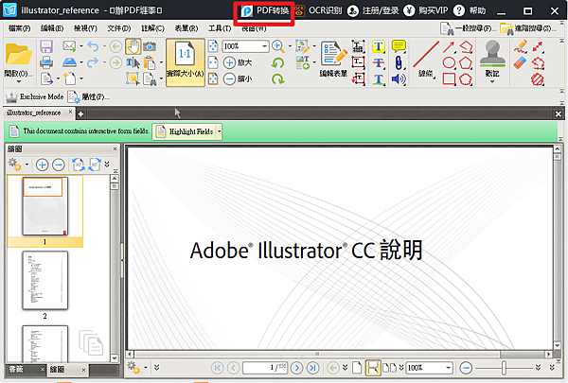
Task: Open a file with the folder icon
Action: [x=18, y=55]
